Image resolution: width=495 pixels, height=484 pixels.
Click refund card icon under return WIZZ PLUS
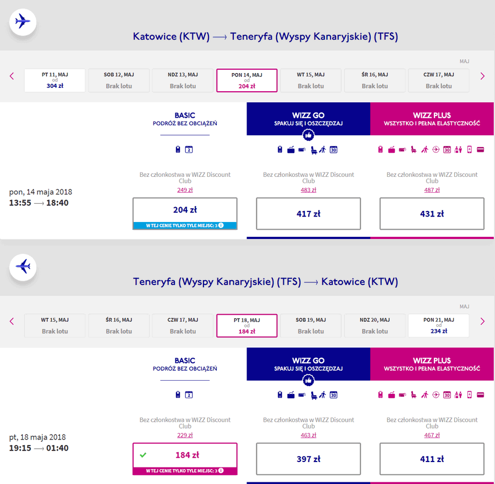480,395
